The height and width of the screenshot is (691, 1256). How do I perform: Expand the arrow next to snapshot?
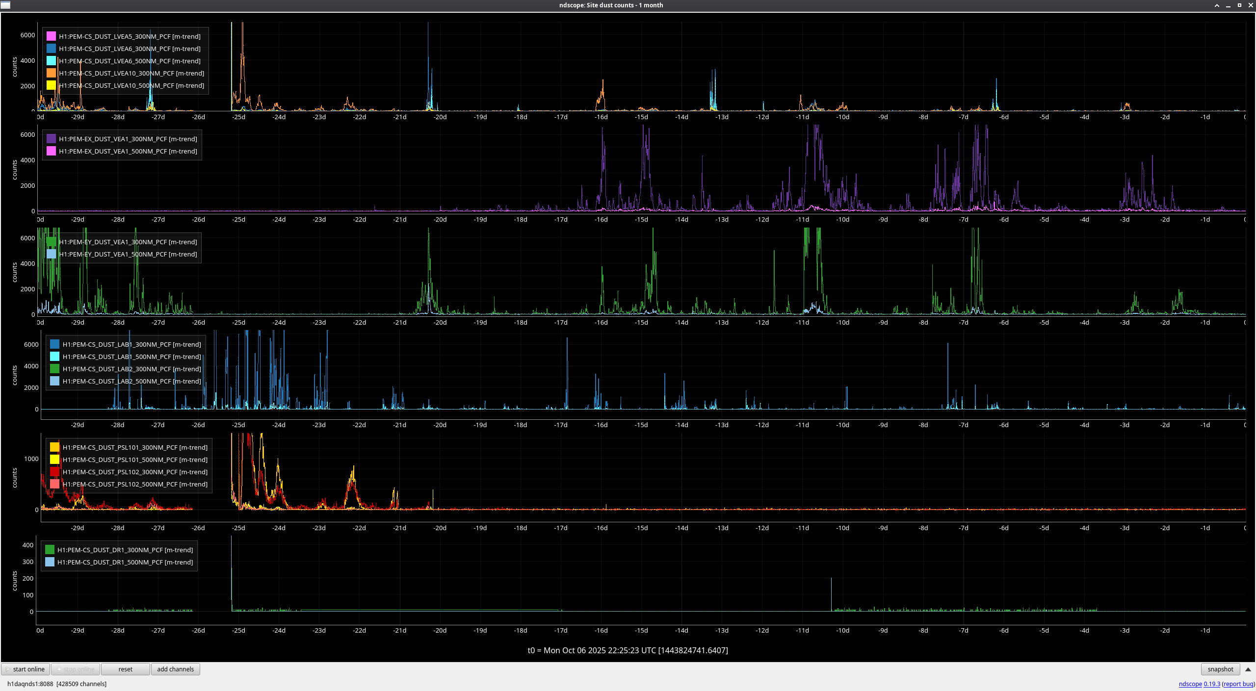pos(1248,669)
